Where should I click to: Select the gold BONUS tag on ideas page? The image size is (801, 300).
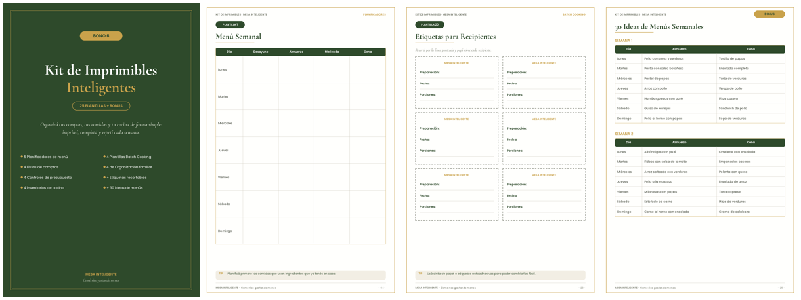pos(769,14)
